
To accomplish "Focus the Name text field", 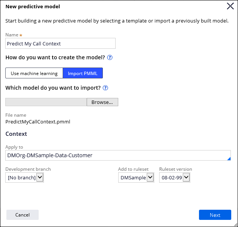I will point(60,44).
